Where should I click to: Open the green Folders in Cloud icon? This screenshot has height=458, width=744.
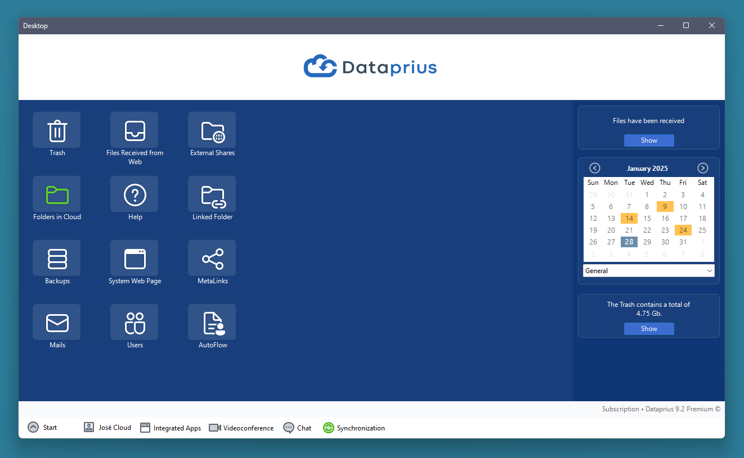point(57,194)
